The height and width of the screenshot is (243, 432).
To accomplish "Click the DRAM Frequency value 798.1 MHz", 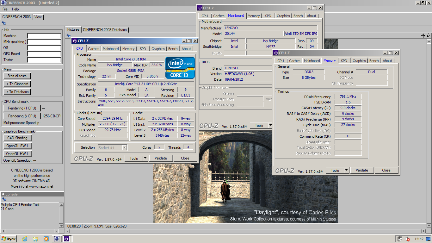I will pos(348,97).
